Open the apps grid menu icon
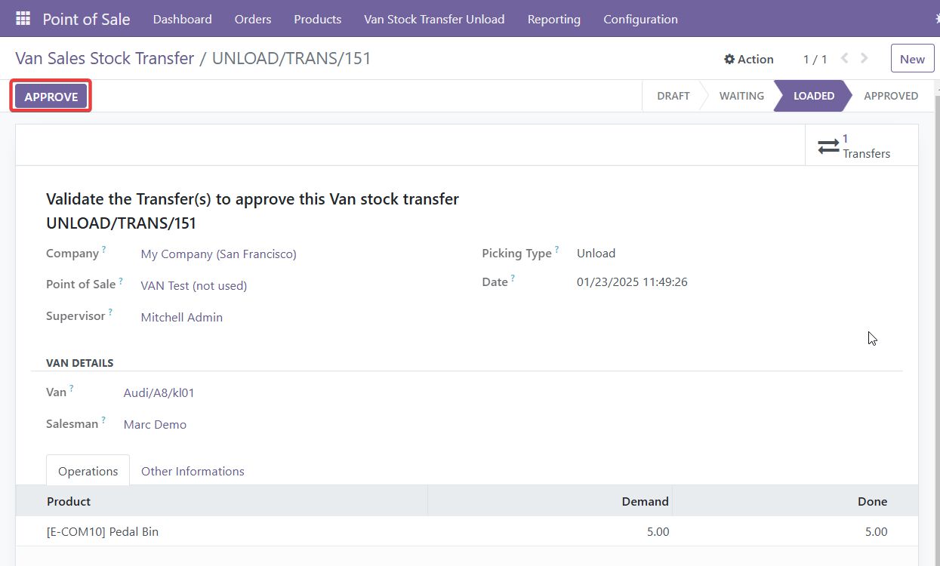 (x=23, y=19)
